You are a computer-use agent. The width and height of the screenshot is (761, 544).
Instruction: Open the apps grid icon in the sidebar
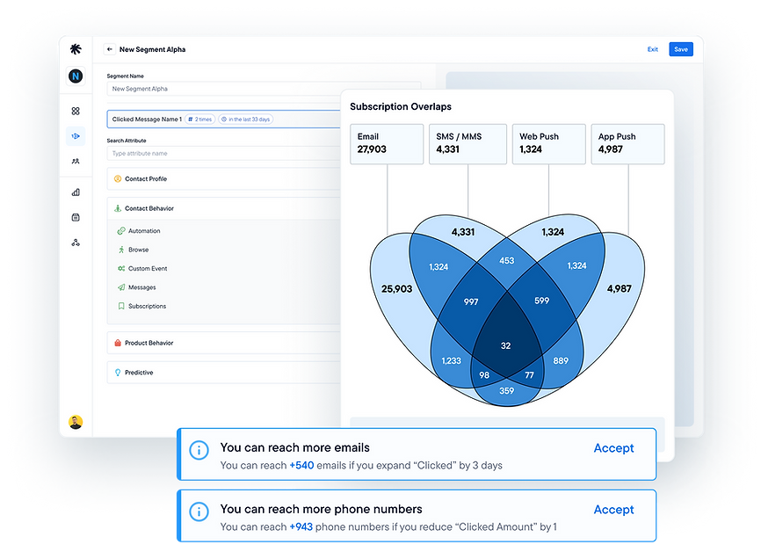point(76,112)
